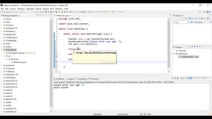Click the Save icon in main toolbar

coord(7,12)
